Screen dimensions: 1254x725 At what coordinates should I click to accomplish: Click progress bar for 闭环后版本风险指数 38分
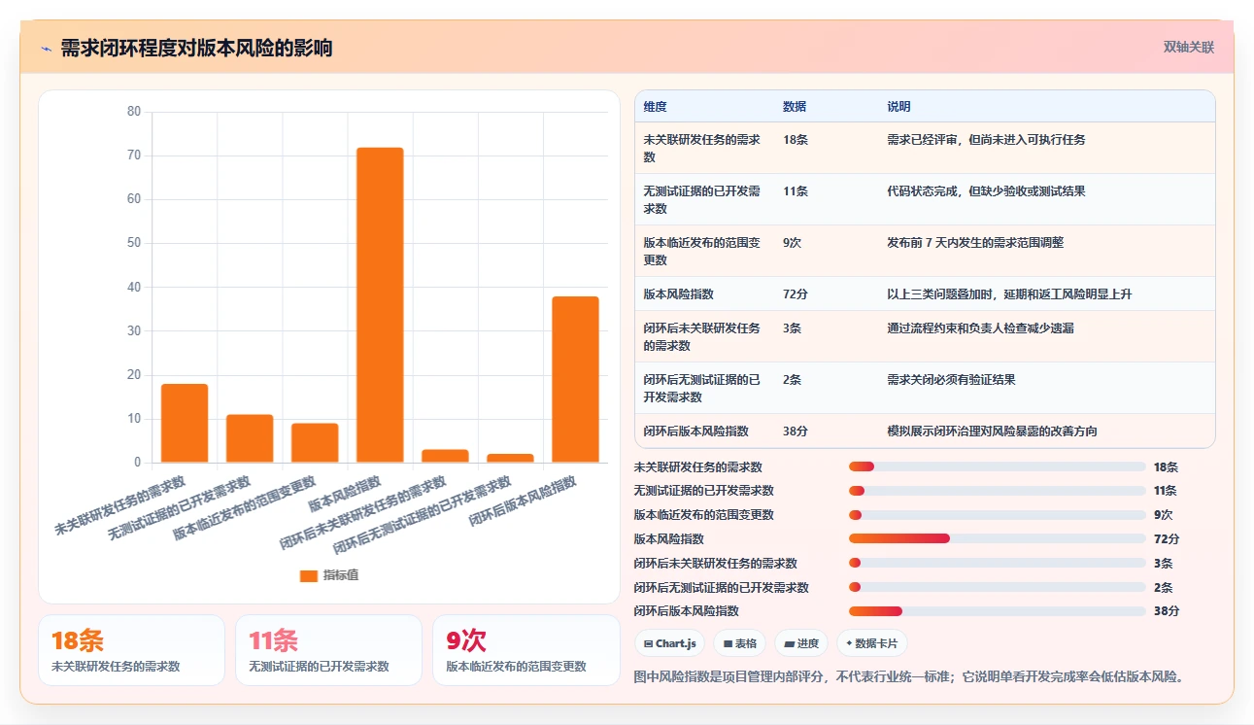pyautogui.click(x=998, y=611)
